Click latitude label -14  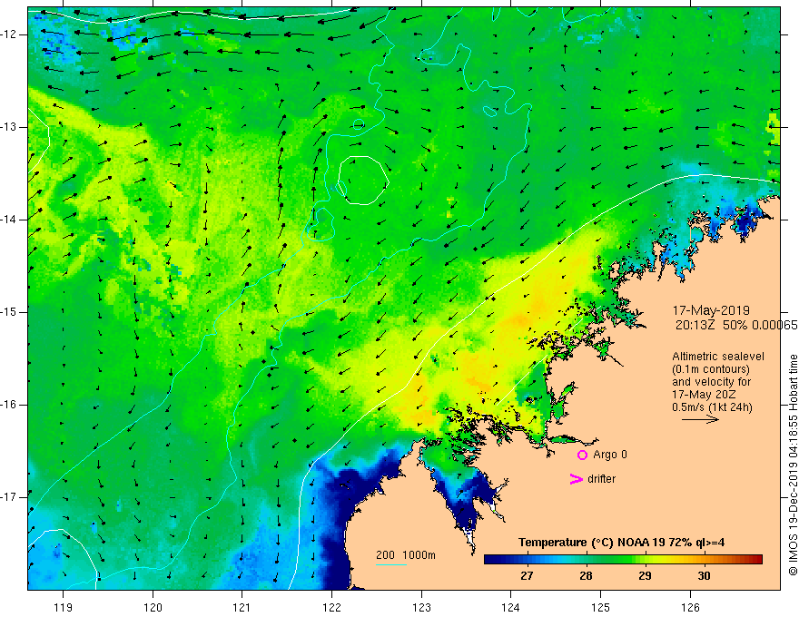click(9, 220)
